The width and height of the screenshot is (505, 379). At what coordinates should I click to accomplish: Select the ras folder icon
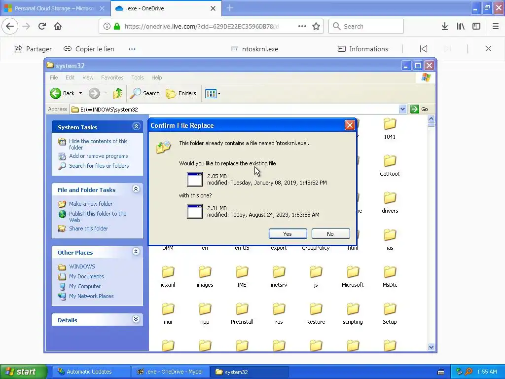(279, 309)
